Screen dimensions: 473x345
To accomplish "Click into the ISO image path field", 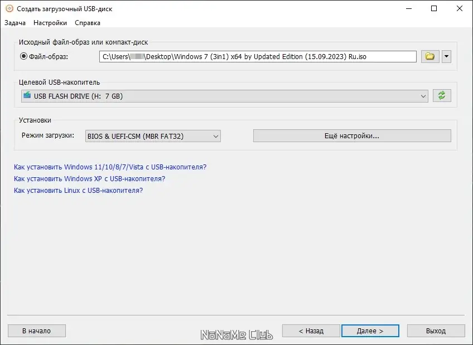I will coord(258,57).
